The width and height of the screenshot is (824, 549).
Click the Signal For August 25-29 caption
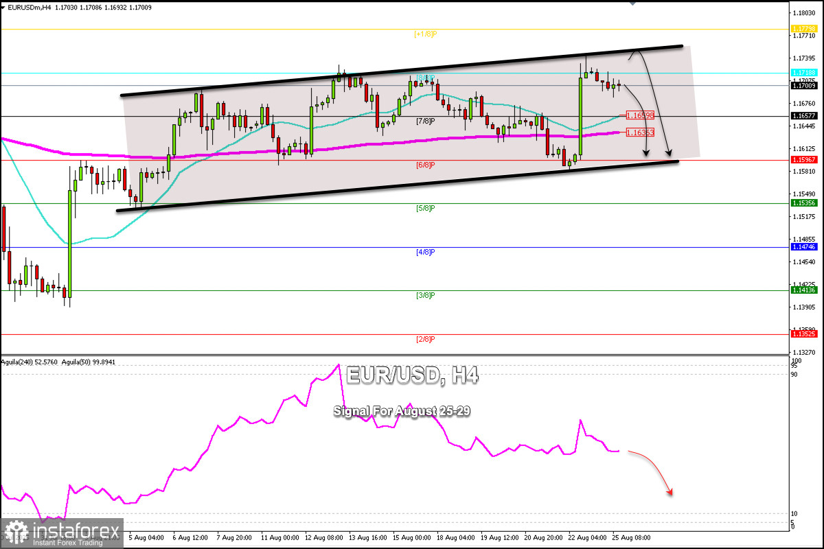click(x=402, y=410)
